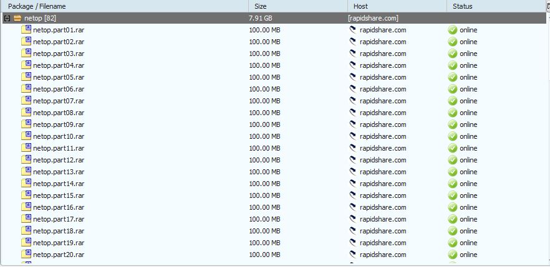Click rapidshare host icon for netop.part17.rar

[x=353, y=219]
